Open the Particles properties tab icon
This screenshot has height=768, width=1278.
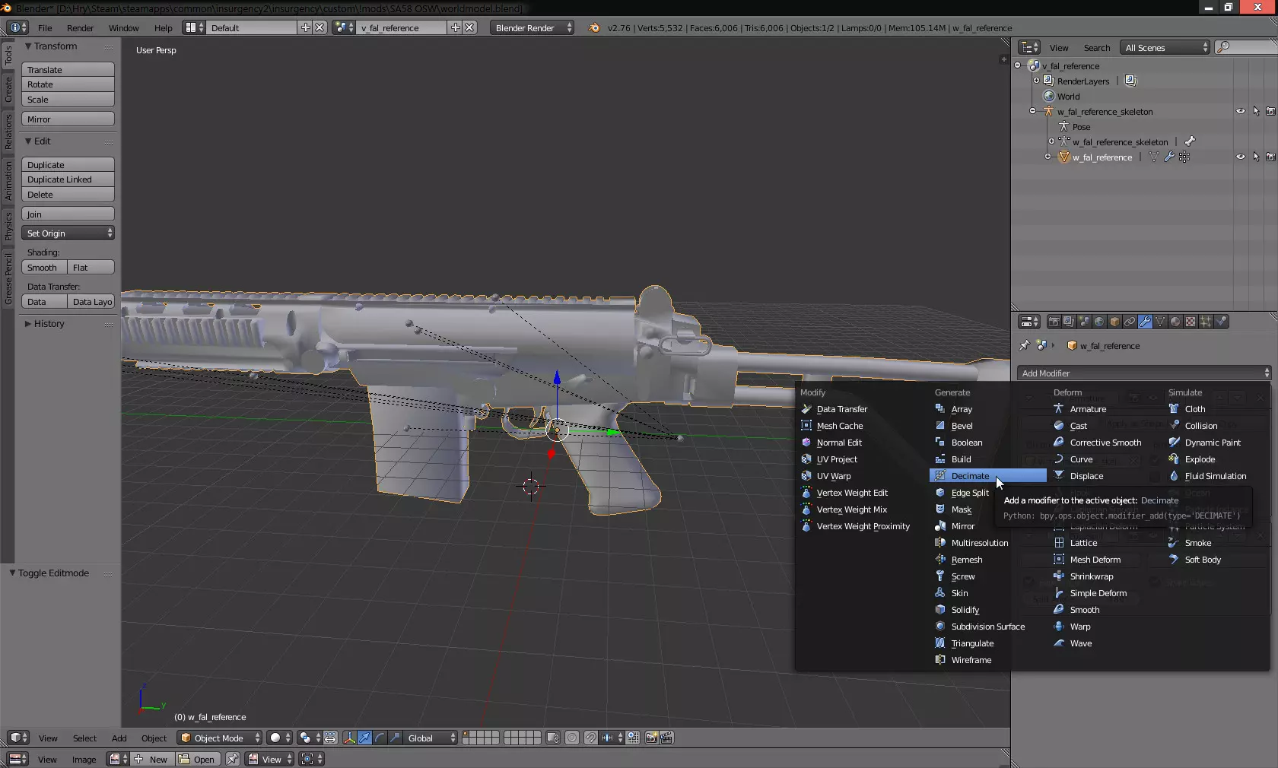click(x=1206, y=322)
